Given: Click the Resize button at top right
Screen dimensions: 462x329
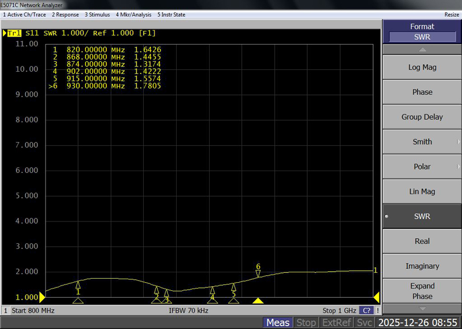Looking at the screenshot, I should tap(452, 14).
